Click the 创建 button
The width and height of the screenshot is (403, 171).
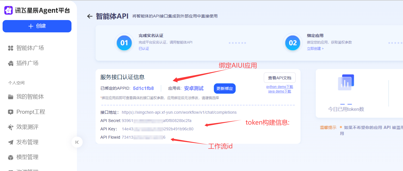37,26
